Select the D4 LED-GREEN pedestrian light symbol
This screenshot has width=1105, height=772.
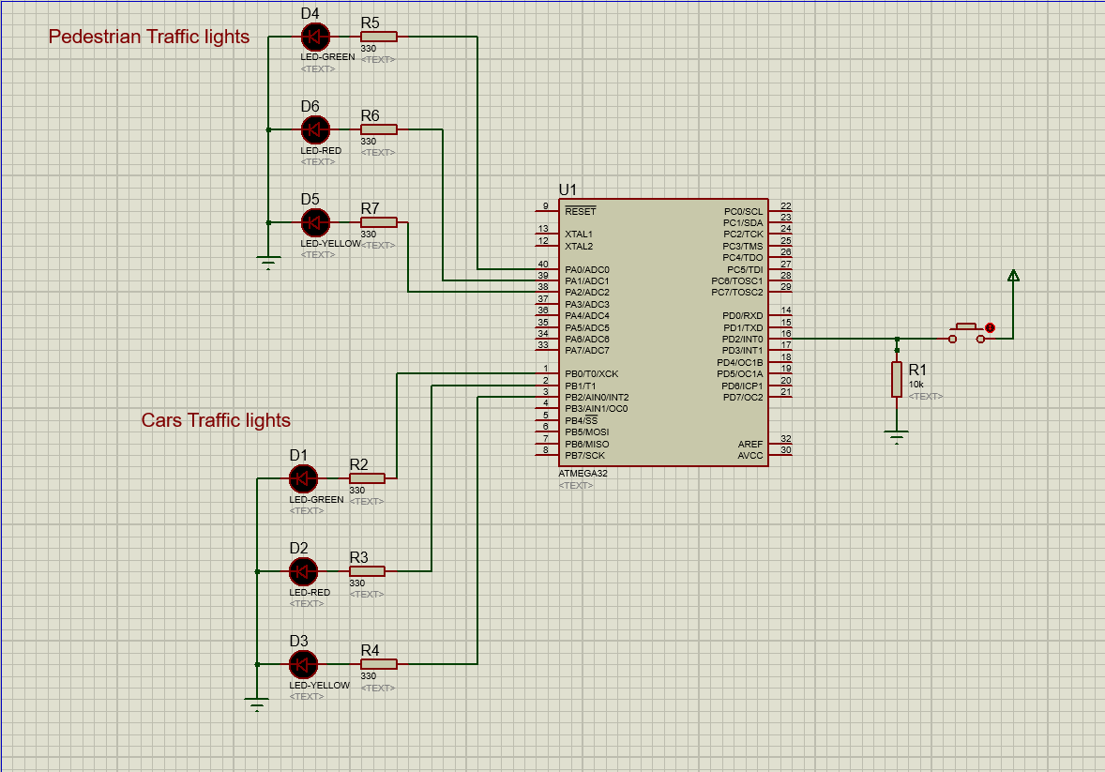pos(314,38)
